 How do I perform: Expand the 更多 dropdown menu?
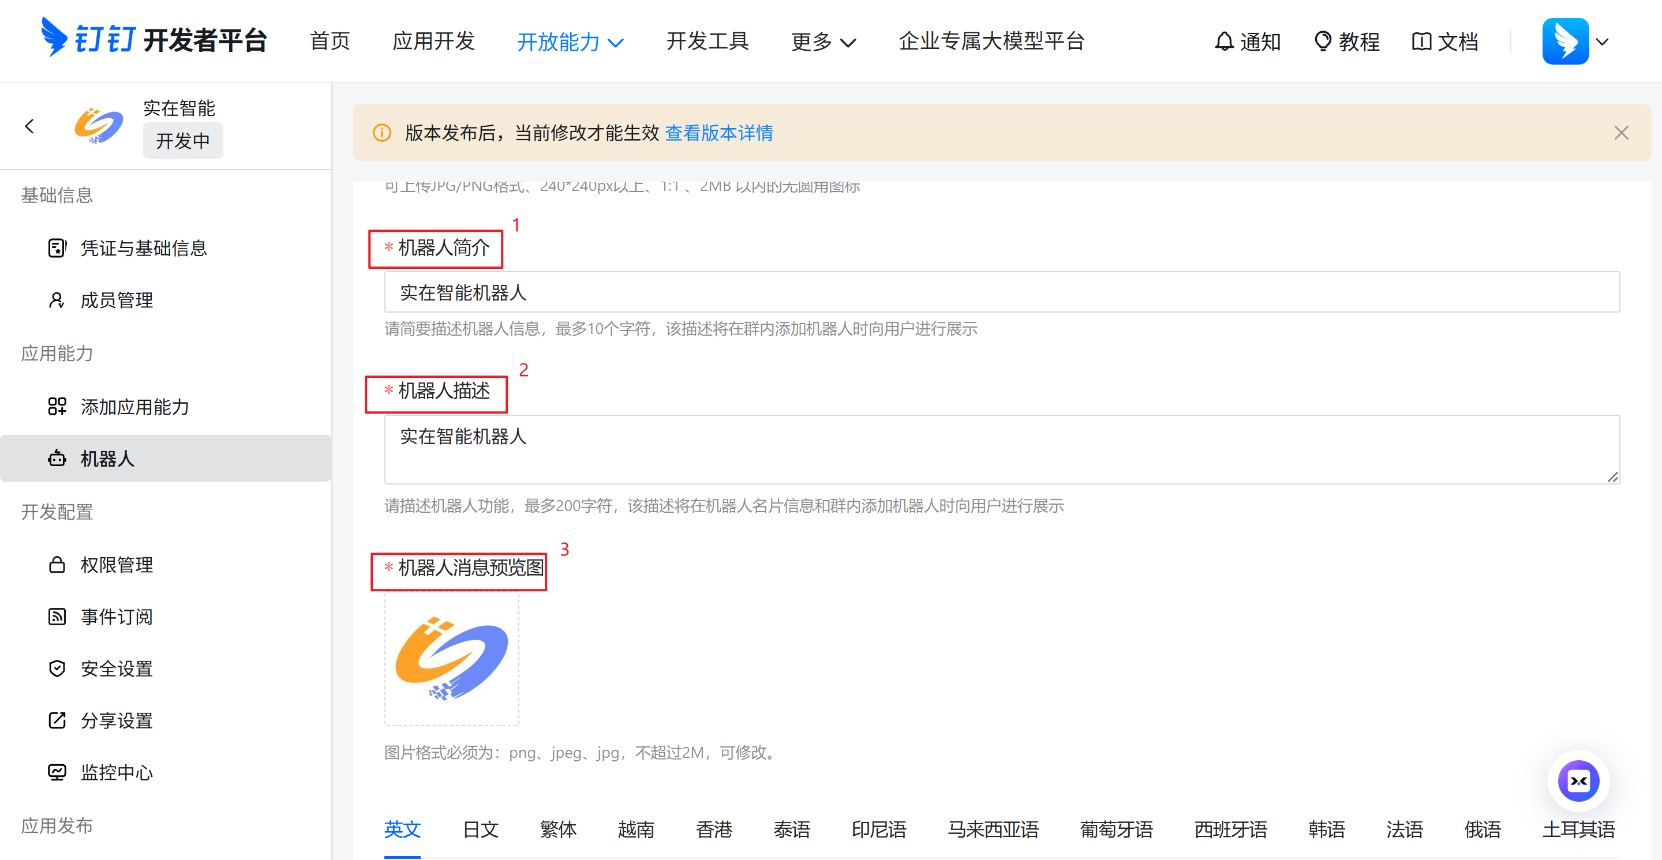pos(822,43)
